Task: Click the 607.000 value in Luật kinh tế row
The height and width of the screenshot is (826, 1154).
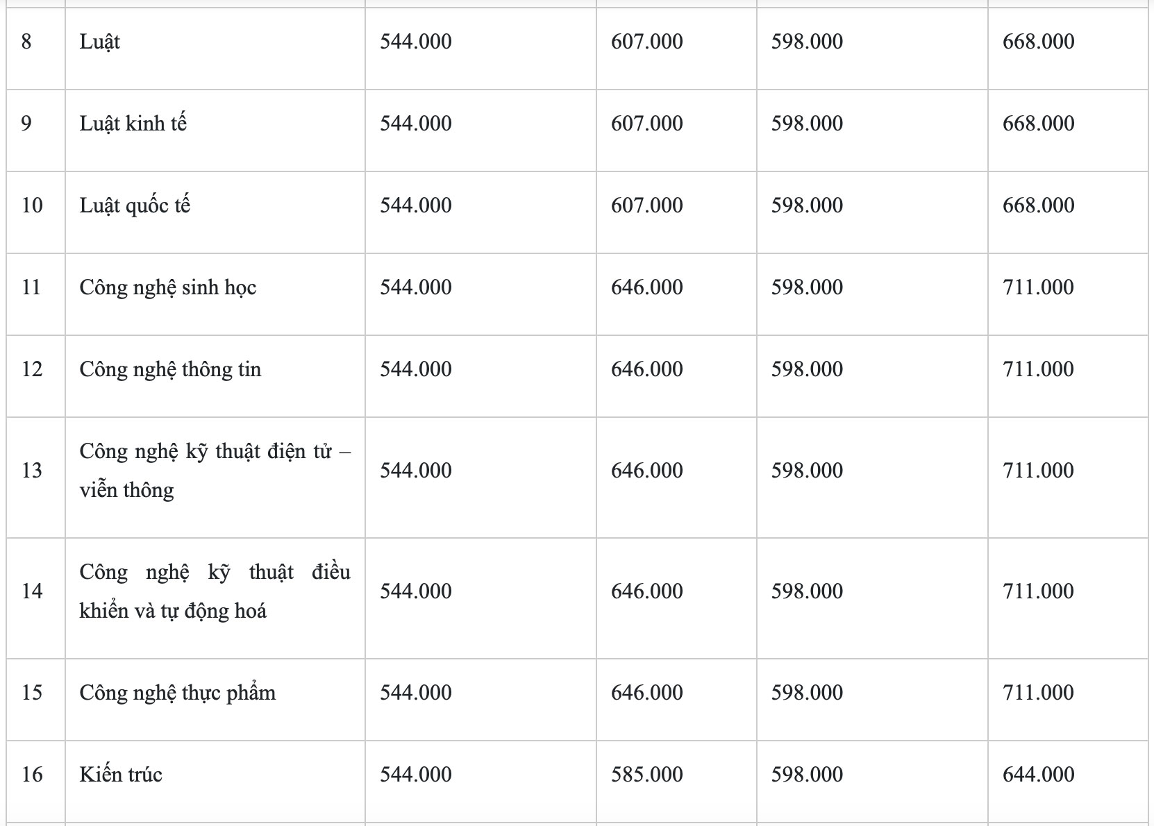Action: (647, 124)
